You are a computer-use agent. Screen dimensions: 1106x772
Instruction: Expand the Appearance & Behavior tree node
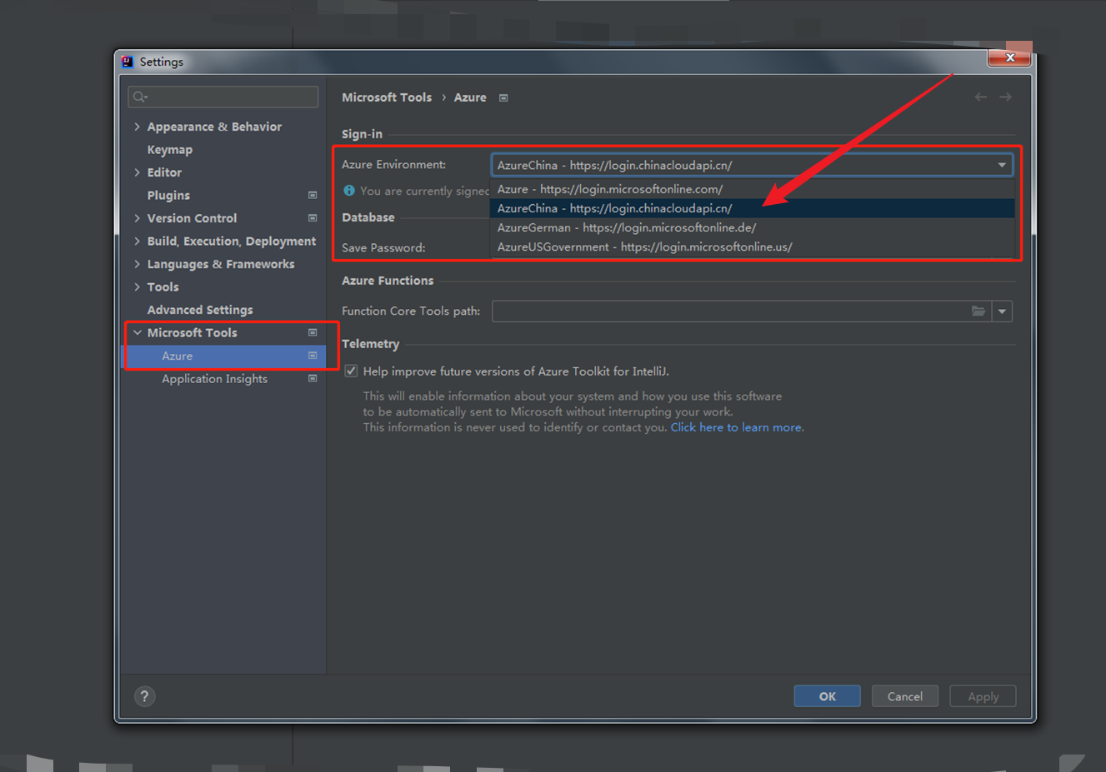coord(137,127)
